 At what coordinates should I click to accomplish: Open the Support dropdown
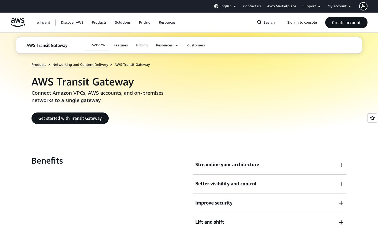point(311,6)
